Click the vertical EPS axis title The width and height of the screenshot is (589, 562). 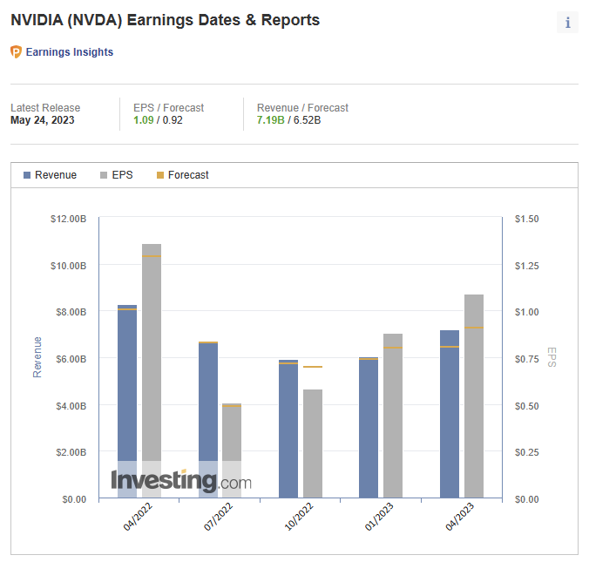[x=552, y=357]
